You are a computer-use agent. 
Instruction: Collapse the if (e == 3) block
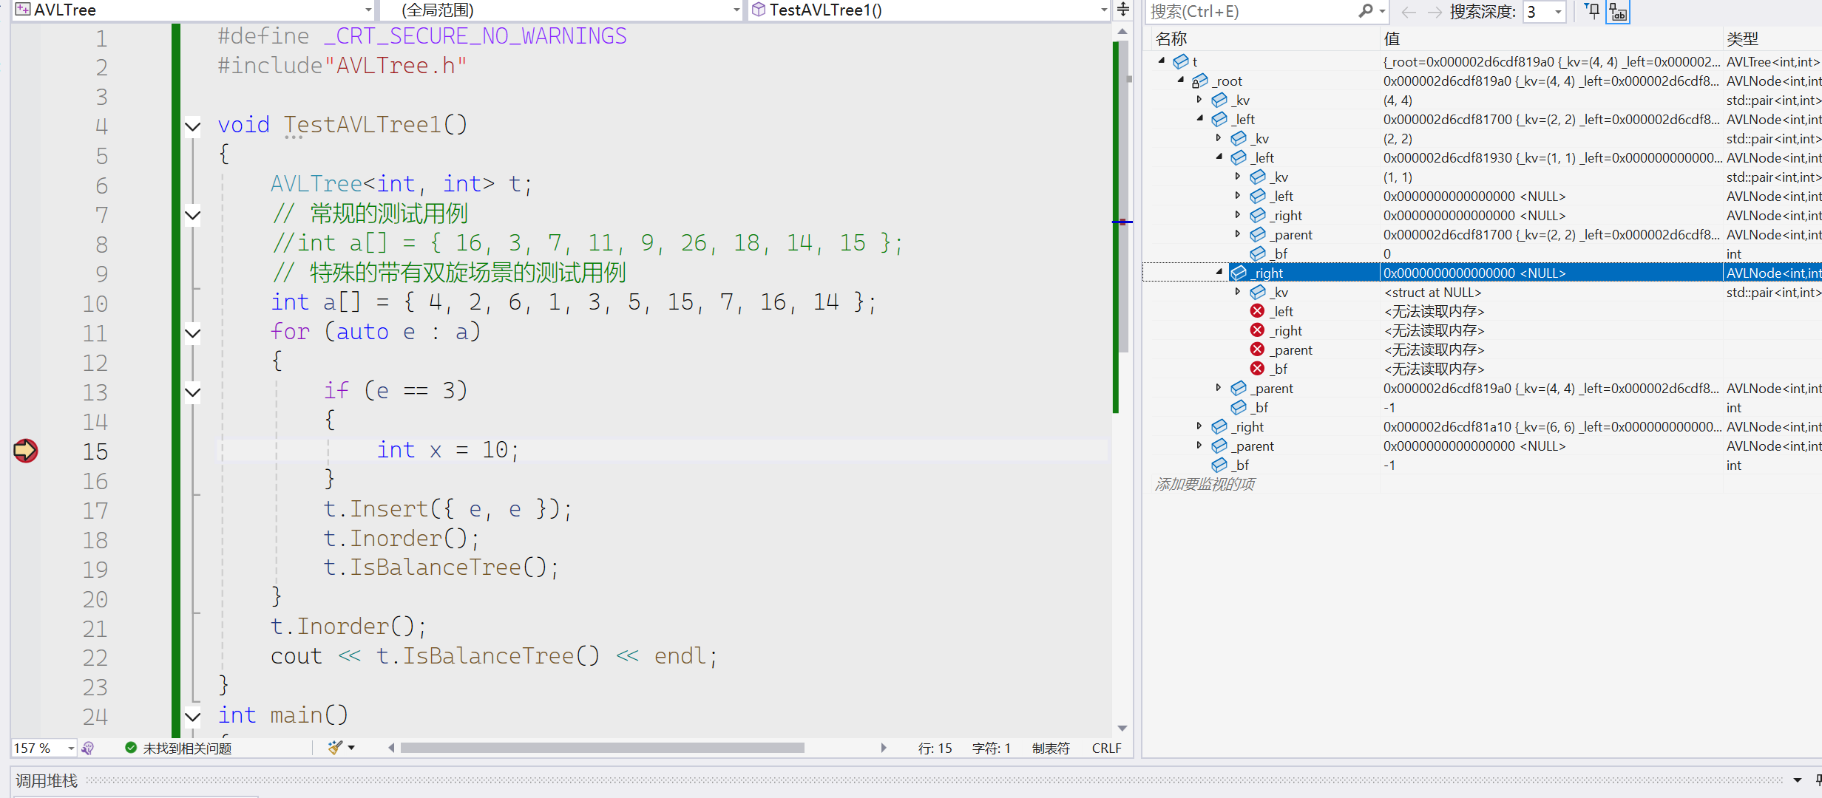[192, 392]
